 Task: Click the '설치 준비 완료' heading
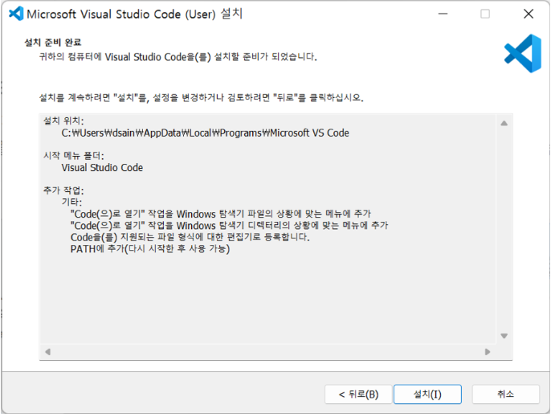(53, 43)
